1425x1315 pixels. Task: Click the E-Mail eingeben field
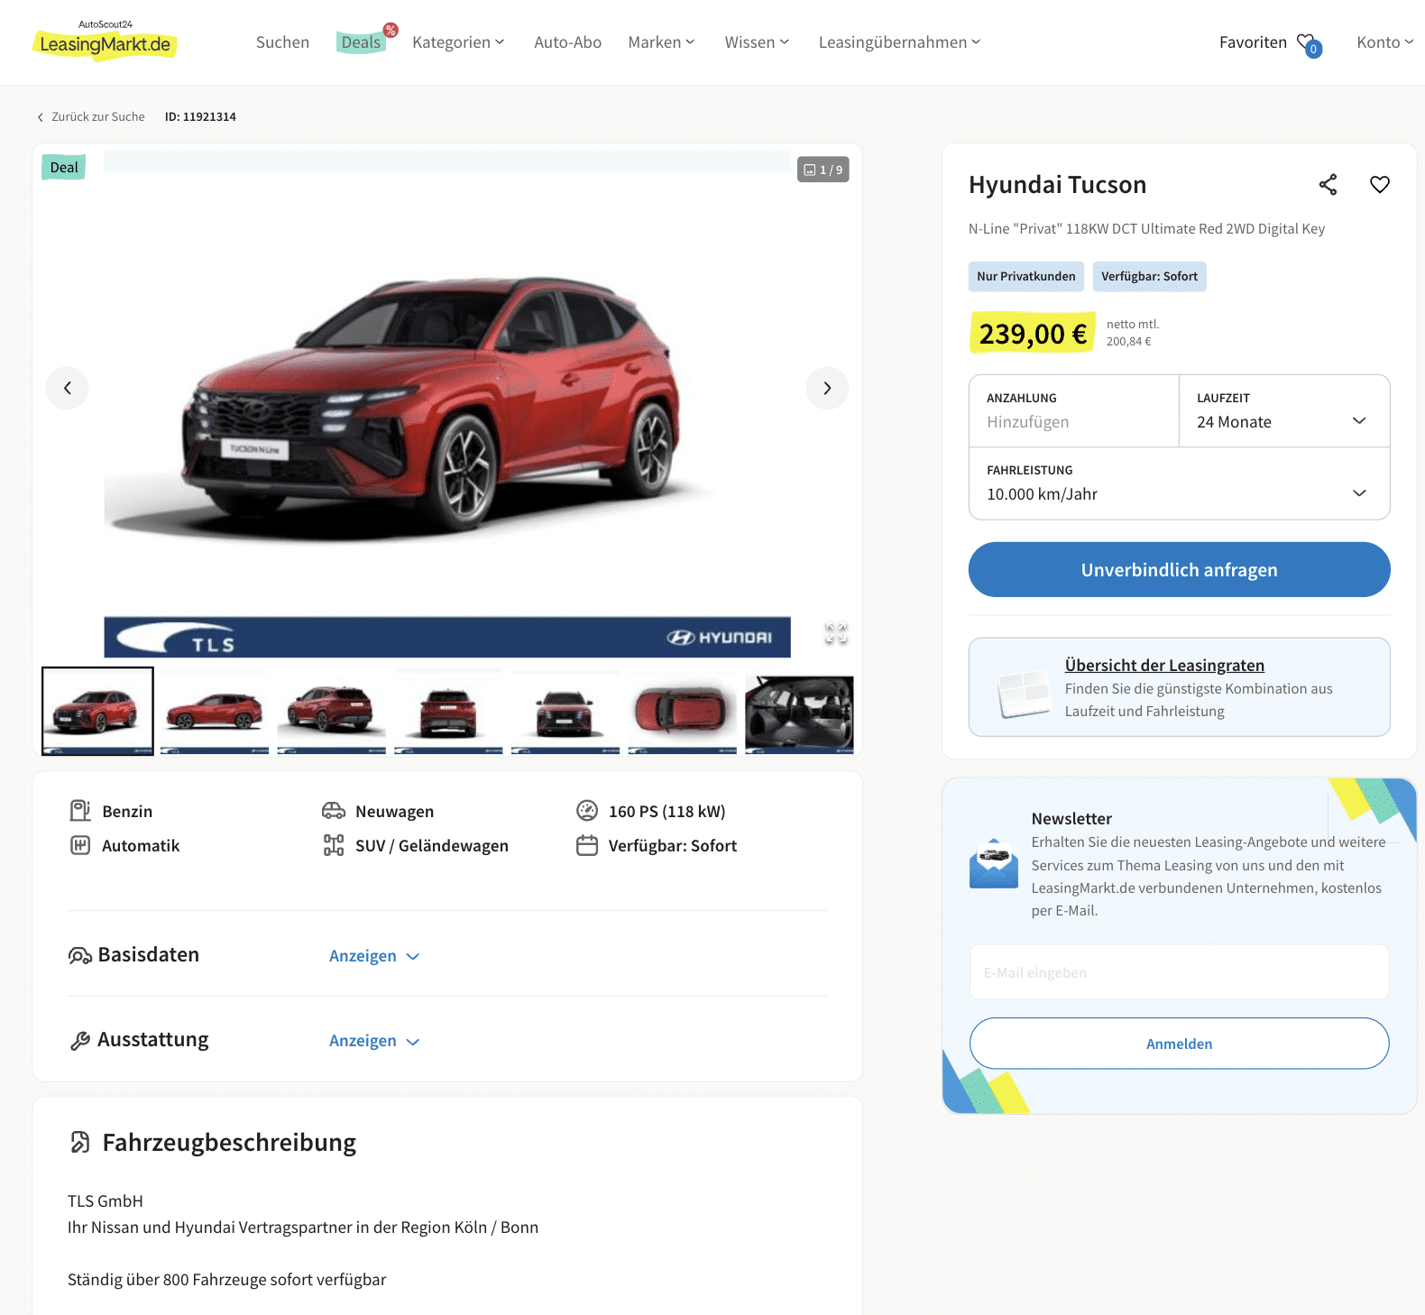(1179, 972)
